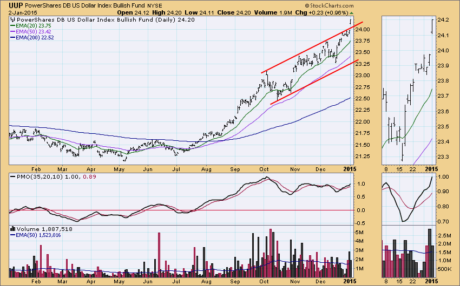Click the Volume 1,887,518 legend text
460x286 pixels.
click(44, 229)
